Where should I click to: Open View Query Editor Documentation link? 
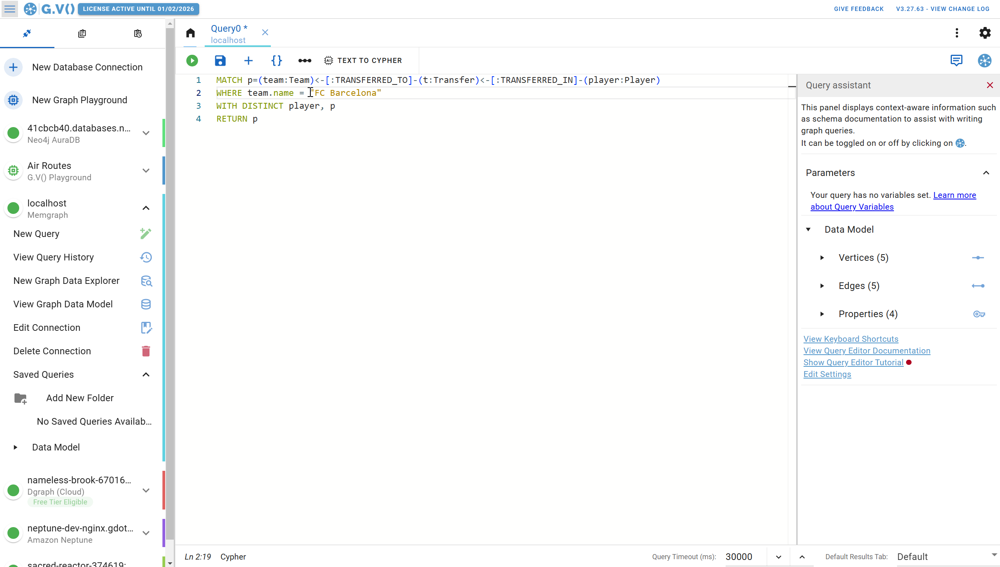[867, 351]
